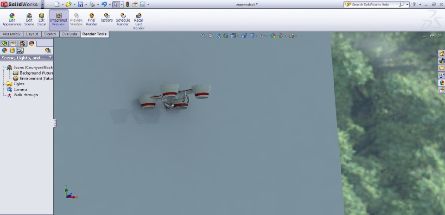
Task: Activate the Select cursor tool
Action: pos(116,4)
